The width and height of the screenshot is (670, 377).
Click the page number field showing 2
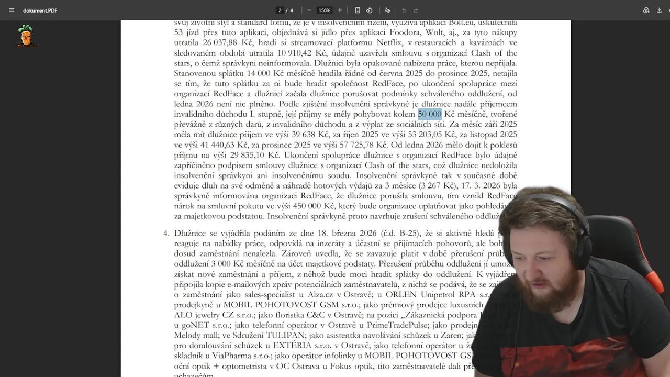[280, 10]
